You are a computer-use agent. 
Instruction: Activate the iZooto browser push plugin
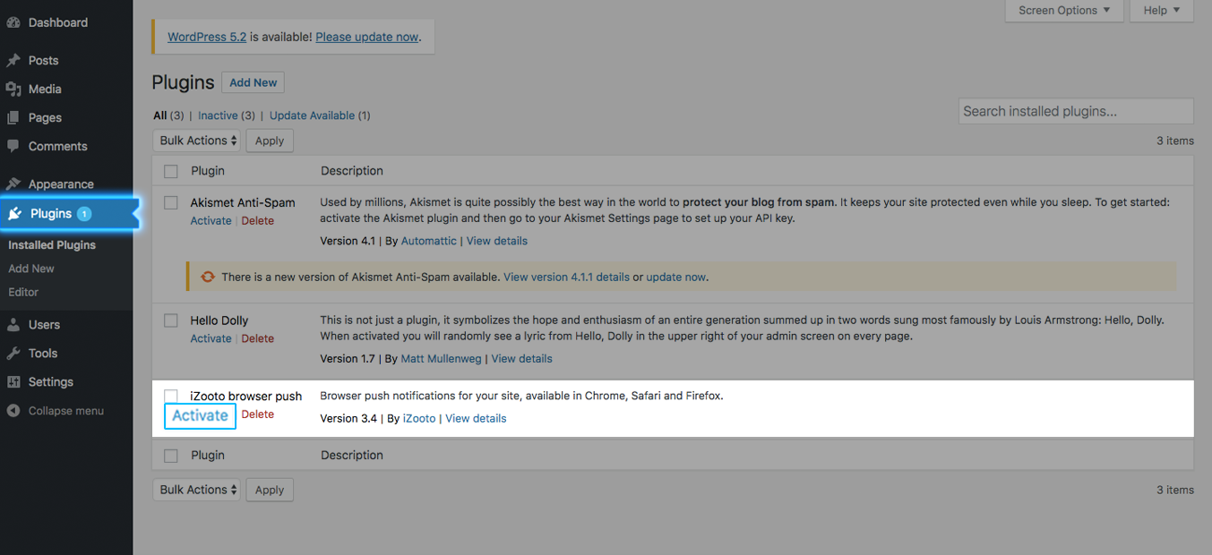coord(200,415)
